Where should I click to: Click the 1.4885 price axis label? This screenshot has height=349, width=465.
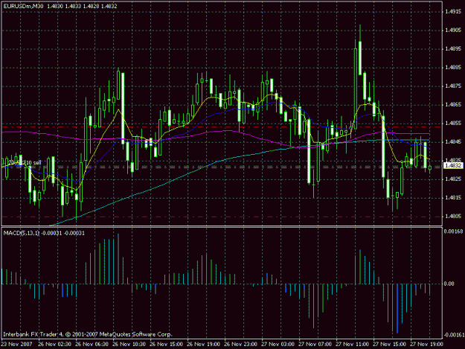point(453,67)
